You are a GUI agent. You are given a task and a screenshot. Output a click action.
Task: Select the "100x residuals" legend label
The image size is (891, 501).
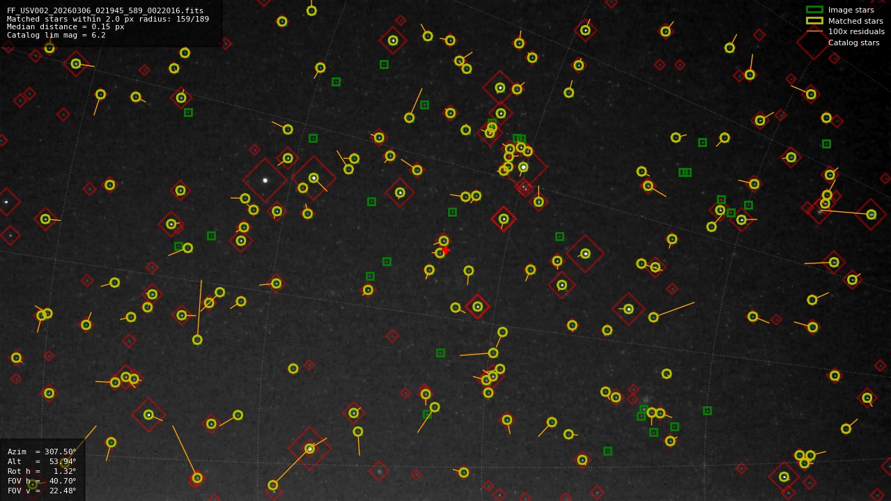click(856, 31)
